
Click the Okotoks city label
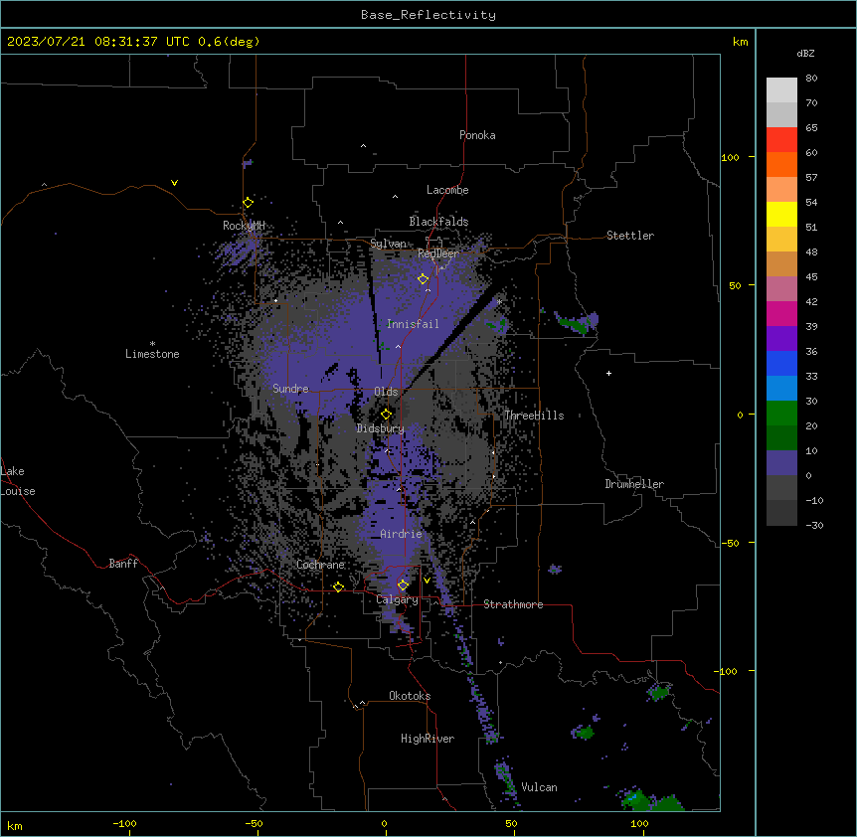(x=410, y=696)
